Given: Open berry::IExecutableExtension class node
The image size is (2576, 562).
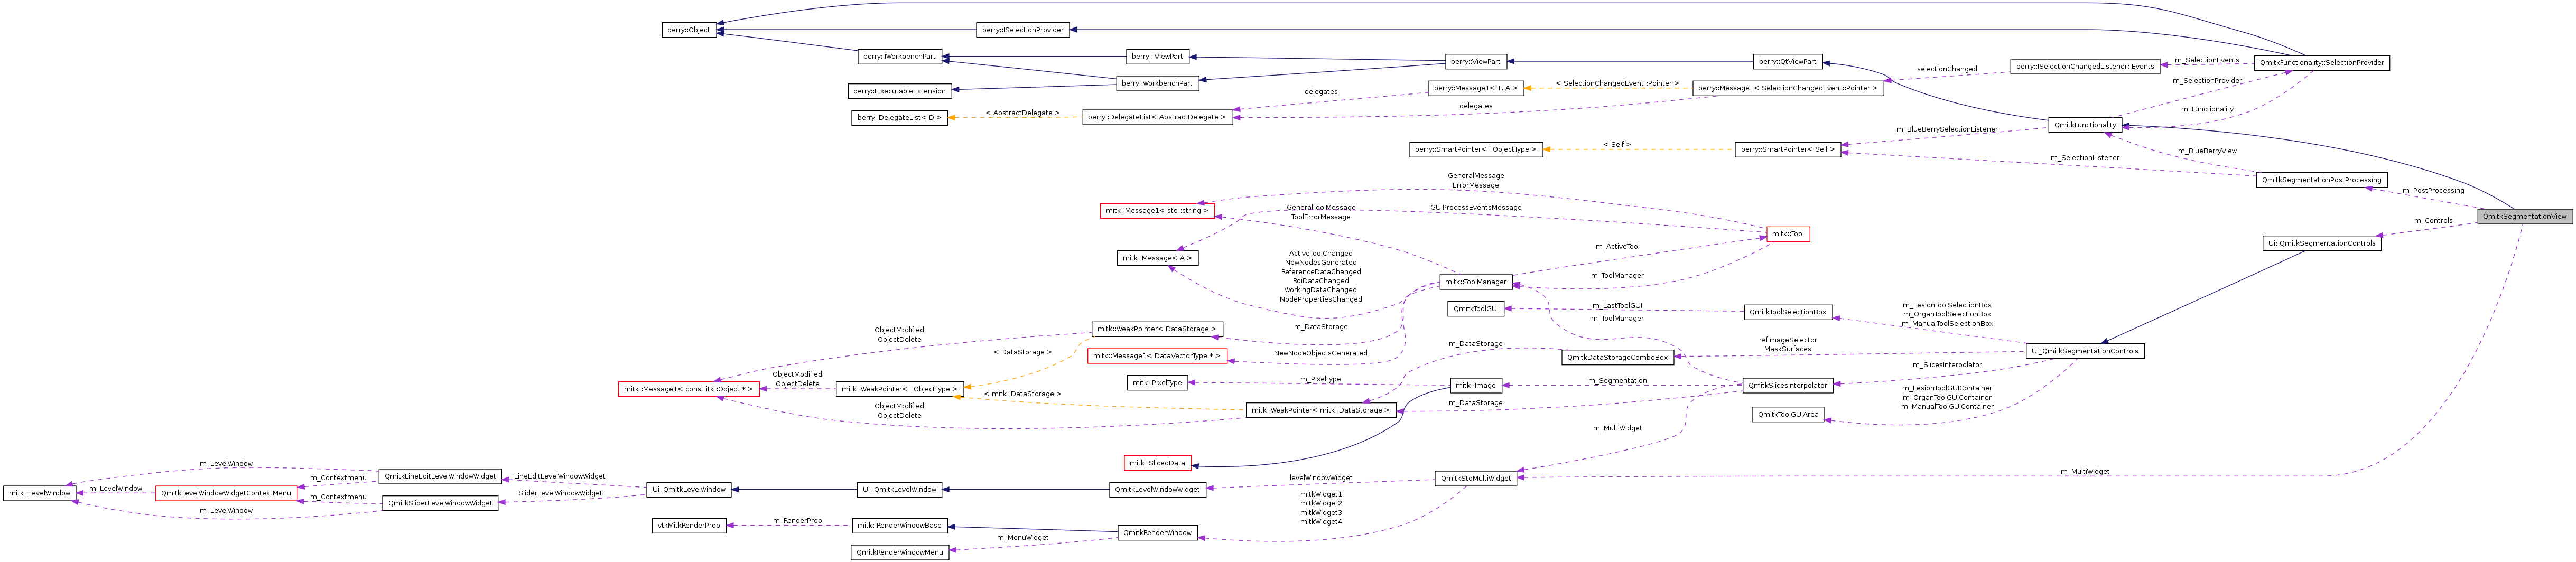Looking at the screenshot, I should [x=899, y=91].
